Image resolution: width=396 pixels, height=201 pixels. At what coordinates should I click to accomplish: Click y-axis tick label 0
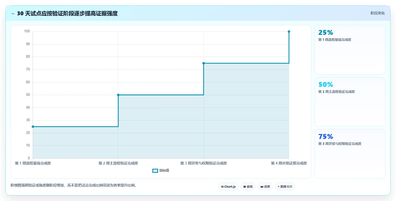click(29, 158)
